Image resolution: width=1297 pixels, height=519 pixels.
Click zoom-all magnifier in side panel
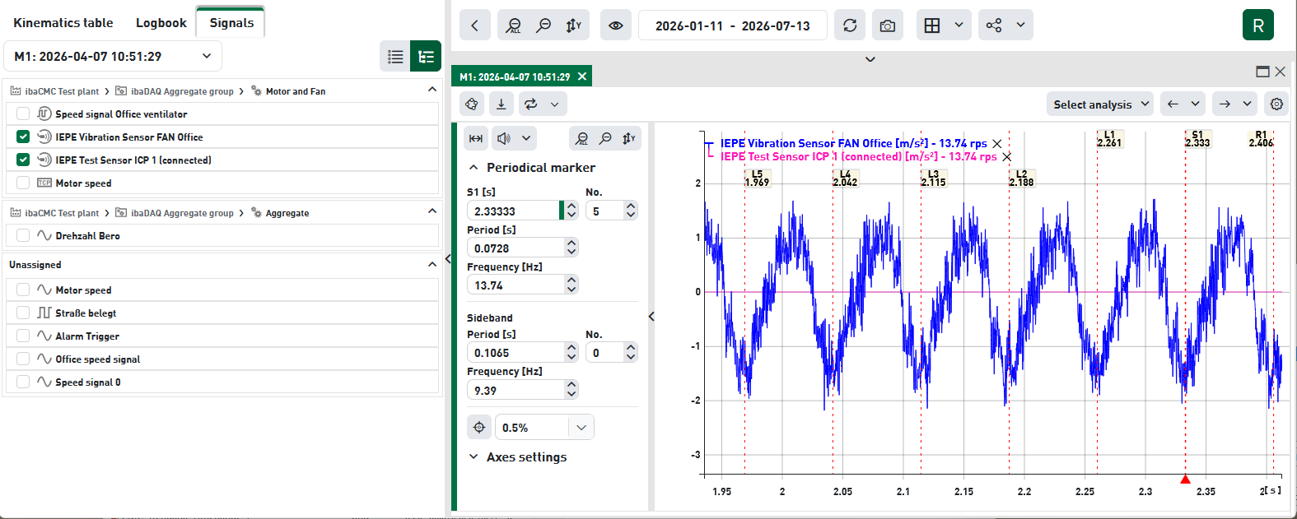[x=581, y=138]
